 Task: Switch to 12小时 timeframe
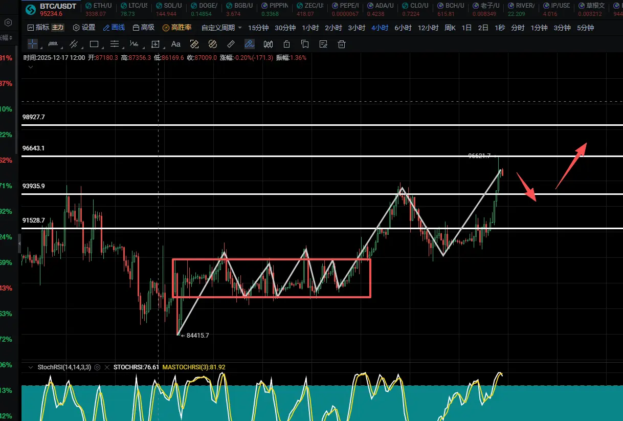(x=428, y=28)
